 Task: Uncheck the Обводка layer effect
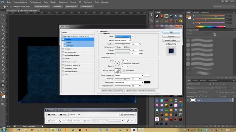(x=63, y=49)
